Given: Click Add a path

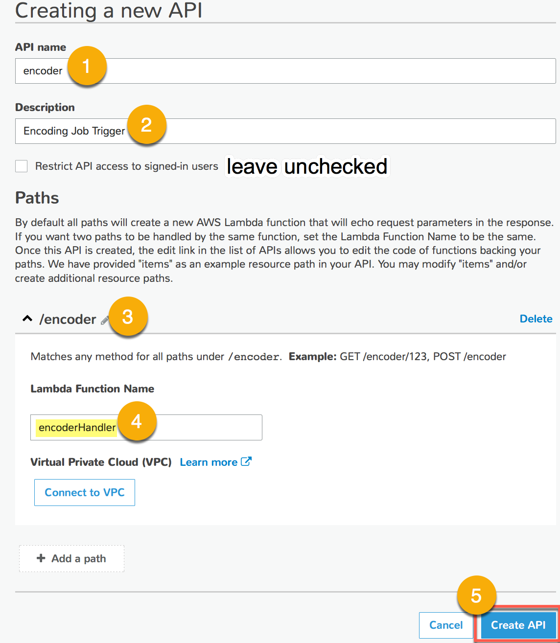Looking at the screenshot, I should tap(71, 558).
